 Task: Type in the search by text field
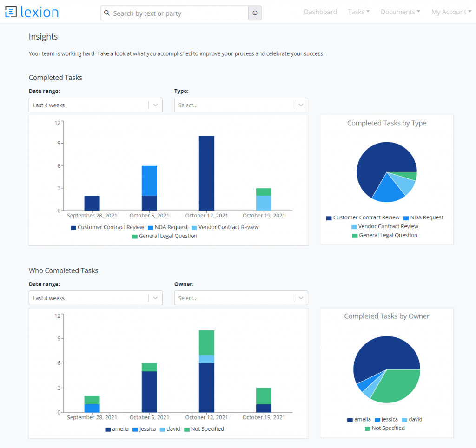coord(179,13)
